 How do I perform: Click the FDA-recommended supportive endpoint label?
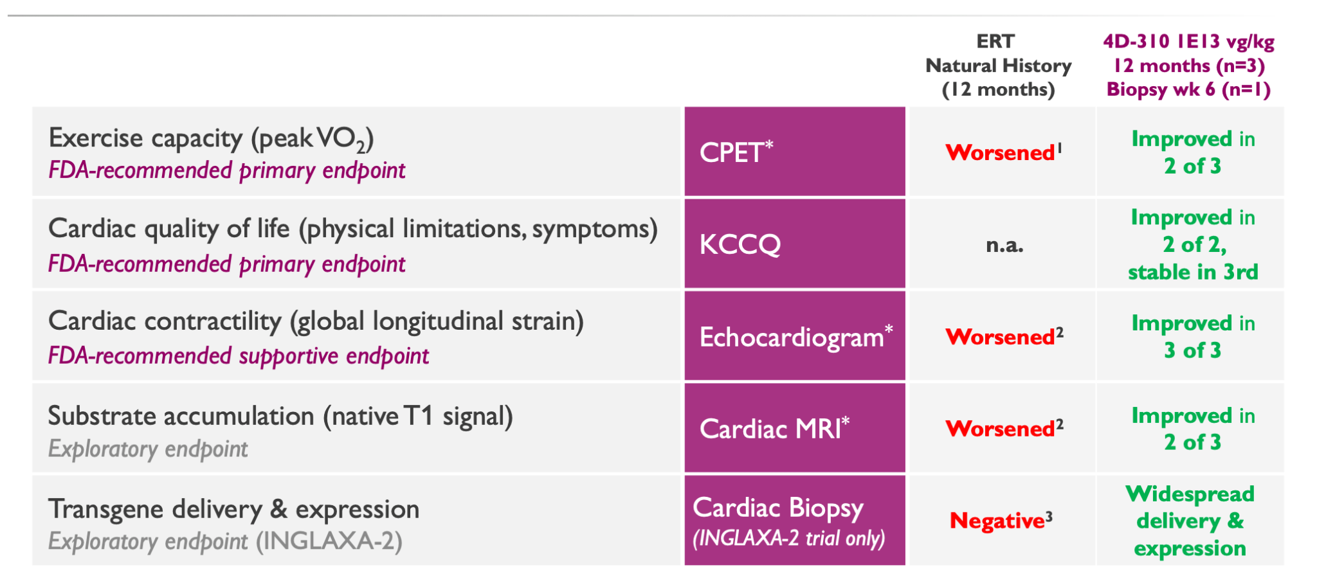click(239, 356)
